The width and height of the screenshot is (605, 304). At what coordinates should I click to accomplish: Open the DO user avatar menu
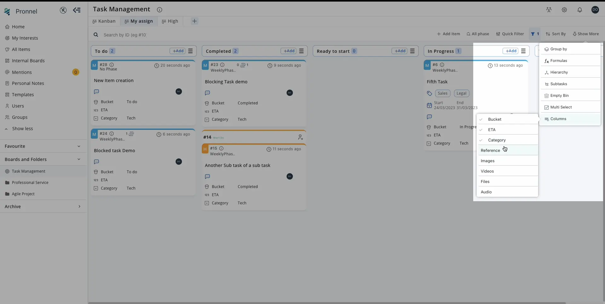595,10
